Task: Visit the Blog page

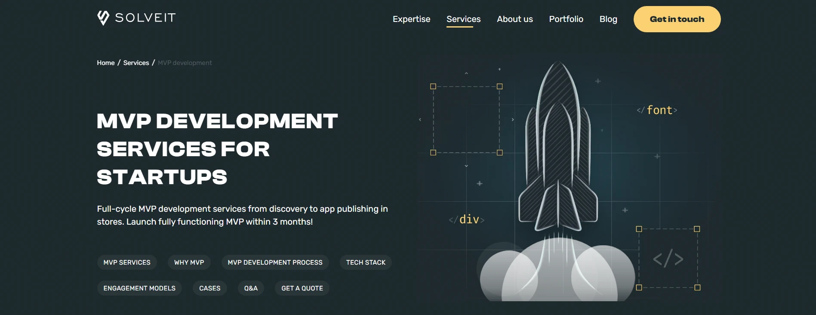Action: (x=608, y=19)
